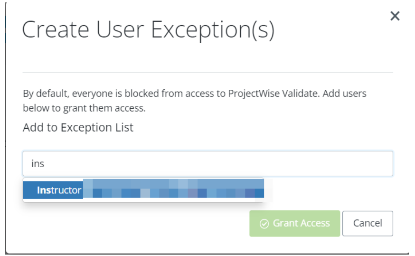The image size is (415, 256).
Task: Click "Grant Access" label text
Action: click(301, 223)
